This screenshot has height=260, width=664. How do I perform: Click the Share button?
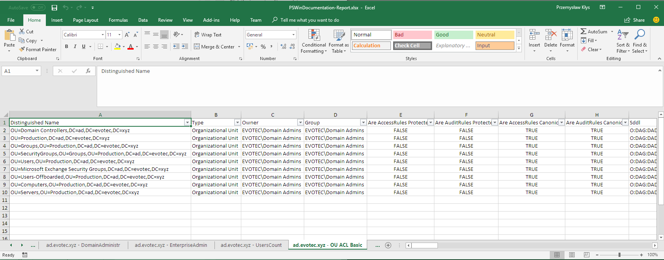pos(634,20)
